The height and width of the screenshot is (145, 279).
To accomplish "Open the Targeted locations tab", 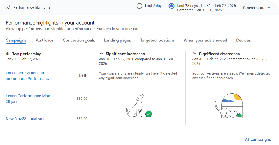I will 157,40.
